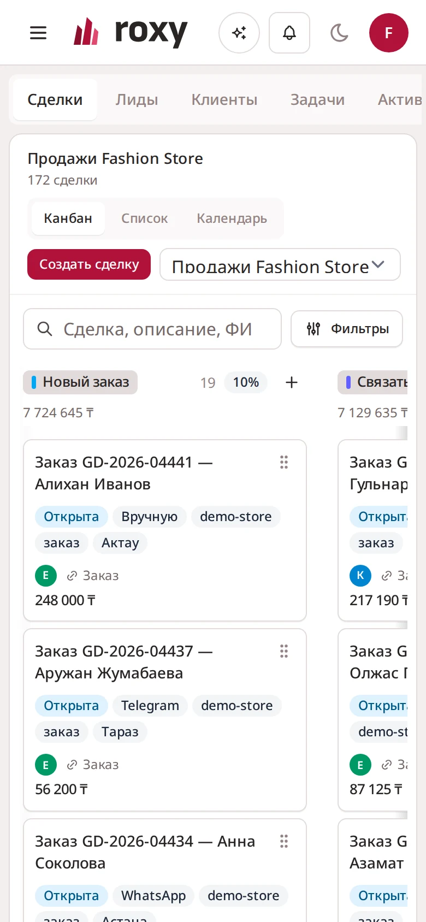Click the 248 000 ₸ amount
The width and height of the screenshot is (426, 922).
(66, 600)
